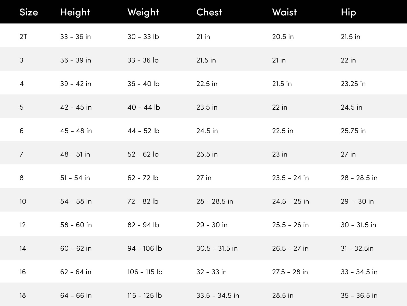Select the 2T size cell
The image size is (407, 306).
[x=23, y=37]
